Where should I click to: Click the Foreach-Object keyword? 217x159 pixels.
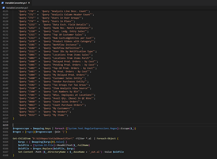pyautogui.click(x=107, y=138)
